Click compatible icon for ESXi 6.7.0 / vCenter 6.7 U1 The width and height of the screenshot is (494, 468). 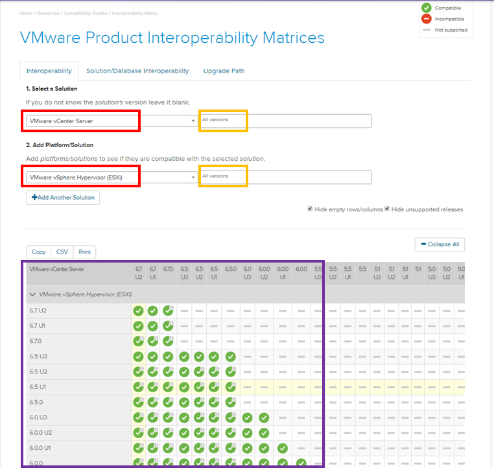click(x=153, y=341)
